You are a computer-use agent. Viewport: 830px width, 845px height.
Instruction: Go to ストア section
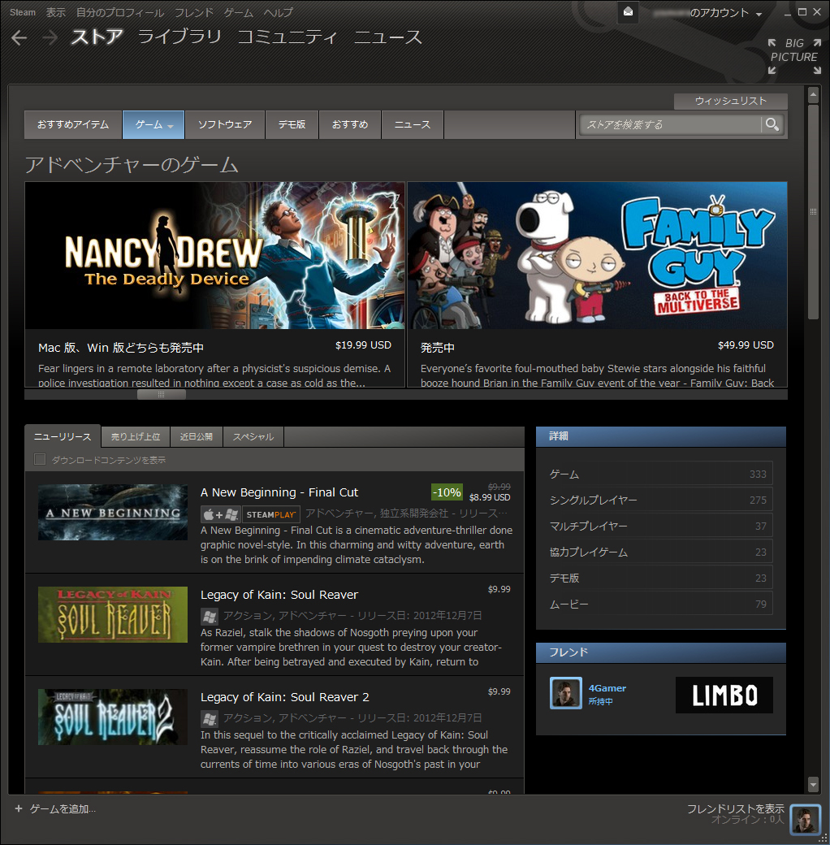tap(97, 37)
